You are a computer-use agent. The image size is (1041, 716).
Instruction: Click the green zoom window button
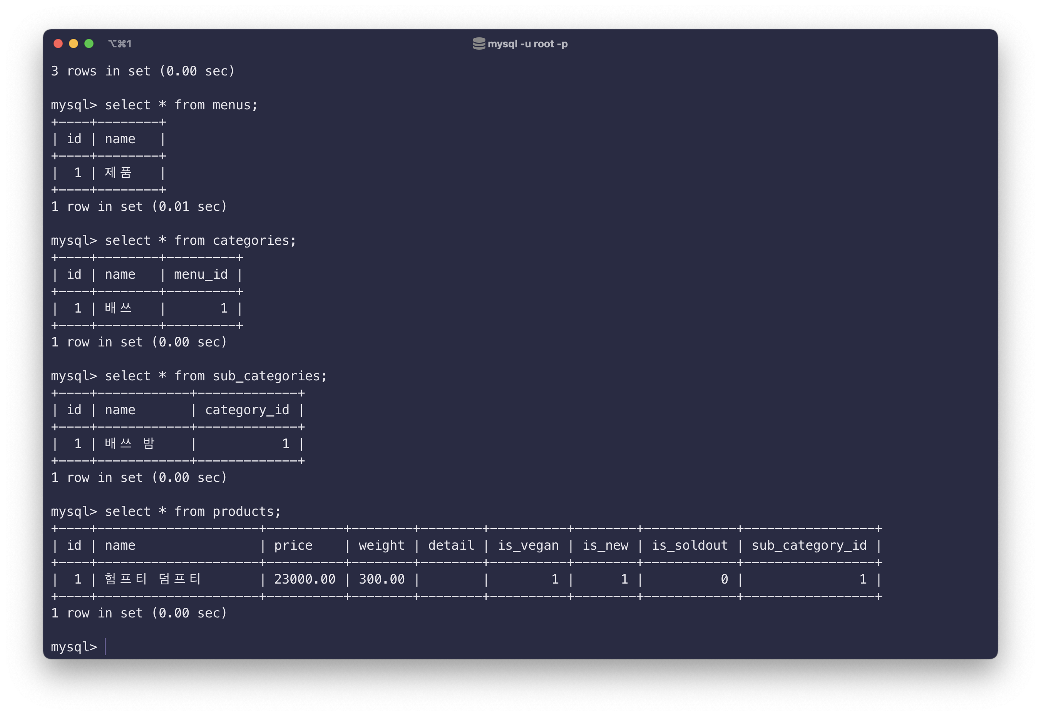[89, 43]
